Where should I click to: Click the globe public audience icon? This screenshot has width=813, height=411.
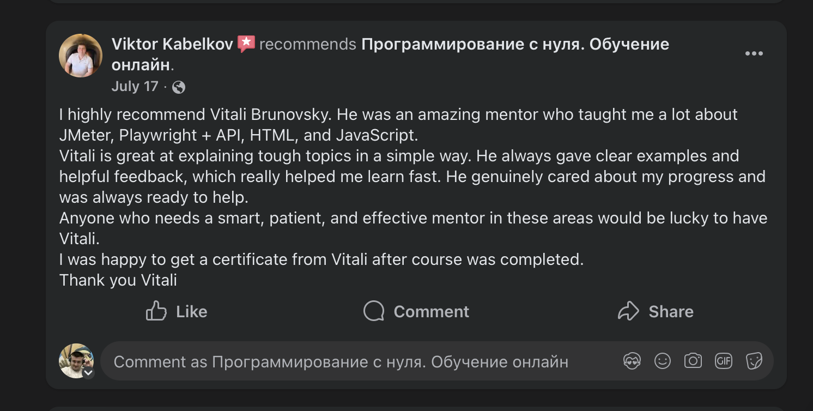[x=179, y=87]
